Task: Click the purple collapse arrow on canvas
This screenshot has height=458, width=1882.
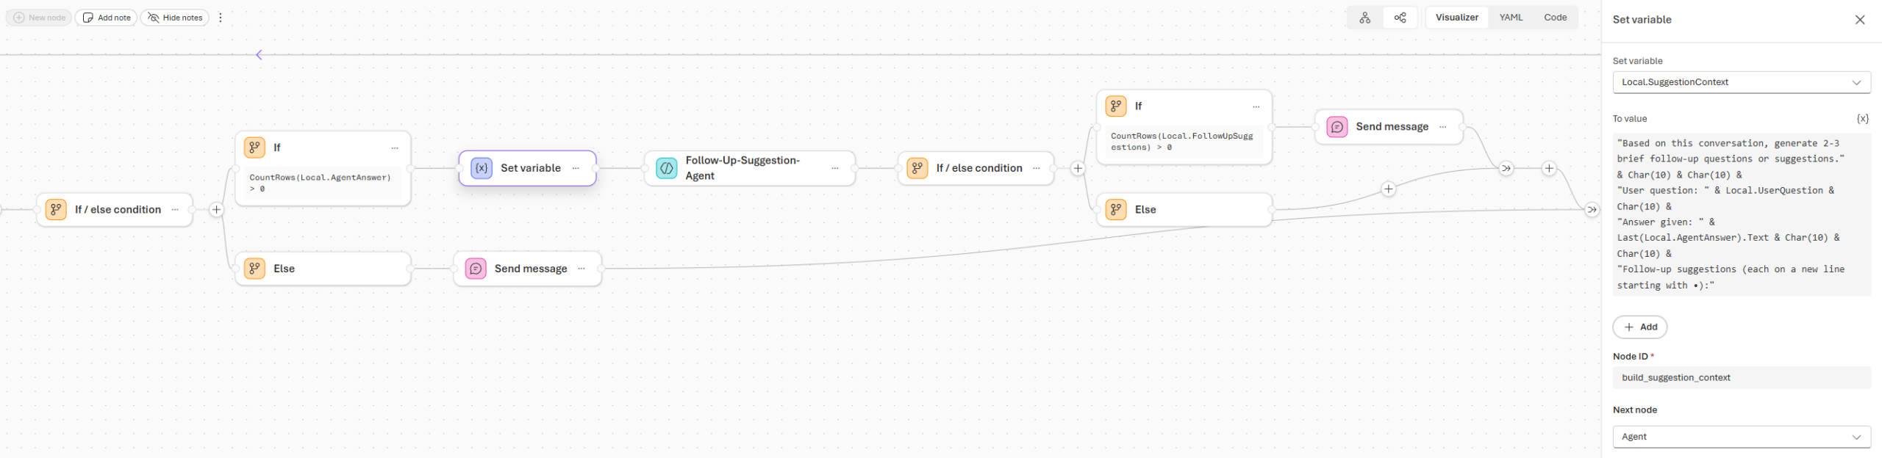Action: pos(259,55)
